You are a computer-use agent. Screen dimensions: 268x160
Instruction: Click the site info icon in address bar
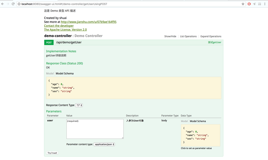coord(18,4)
